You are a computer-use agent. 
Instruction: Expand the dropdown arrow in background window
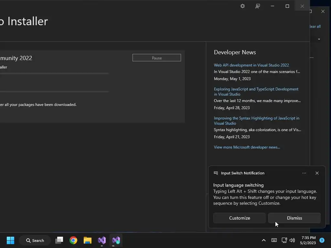pyautogui.click(x=319, y=39)
